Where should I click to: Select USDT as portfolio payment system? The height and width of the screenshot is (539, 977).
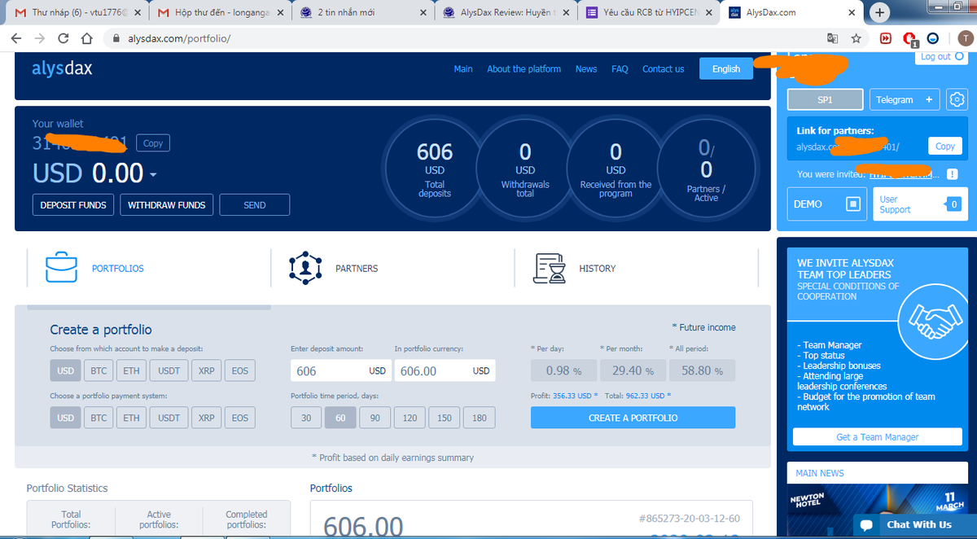click(x=169, y=418)
